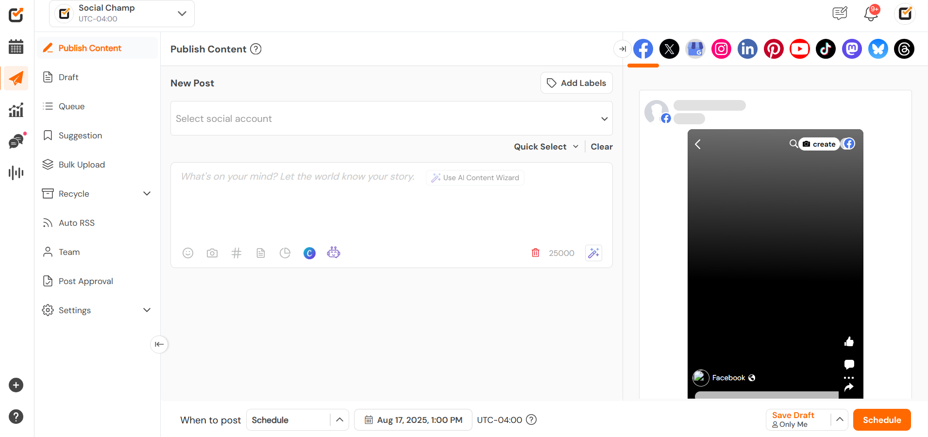
Task: Add a photo with camera icon
Action: [x=212, y=253]
